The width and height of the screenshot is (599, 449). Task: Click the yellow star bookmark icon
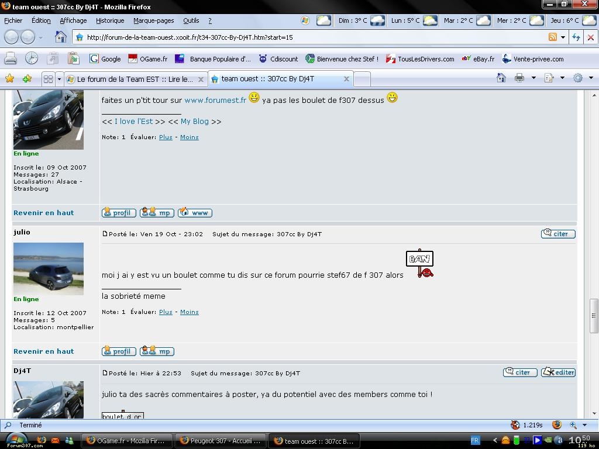(x=9, y=79)
